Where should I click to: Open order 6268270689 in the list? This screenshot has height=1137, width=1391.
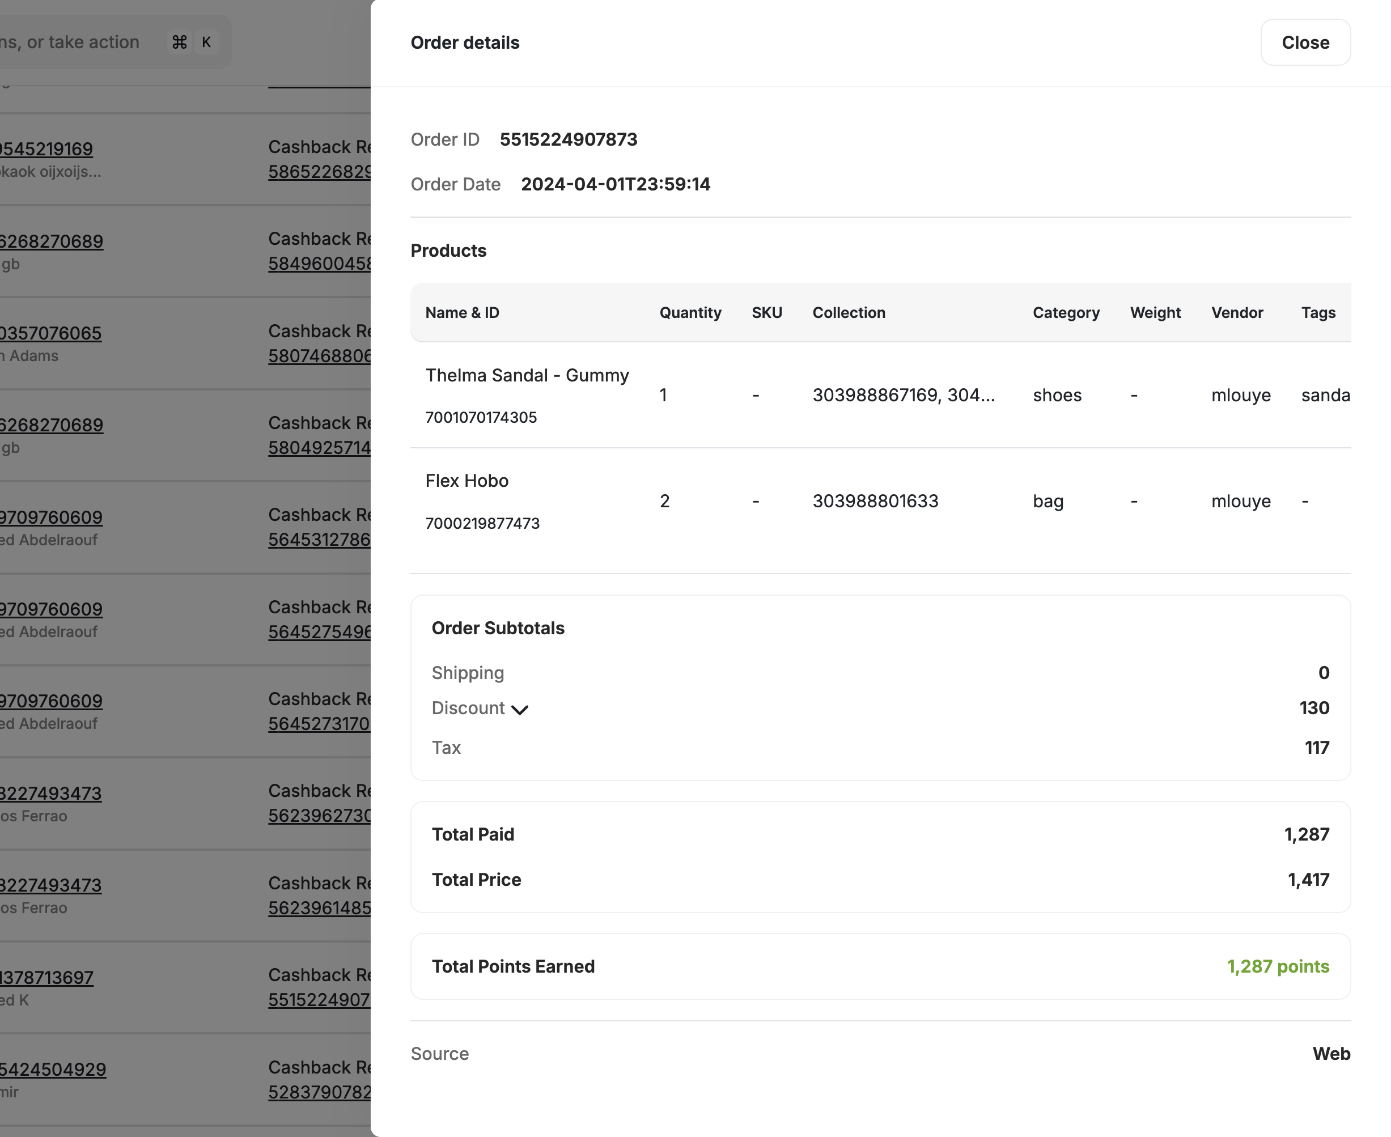pyautogui.click(x=51, y=240)
